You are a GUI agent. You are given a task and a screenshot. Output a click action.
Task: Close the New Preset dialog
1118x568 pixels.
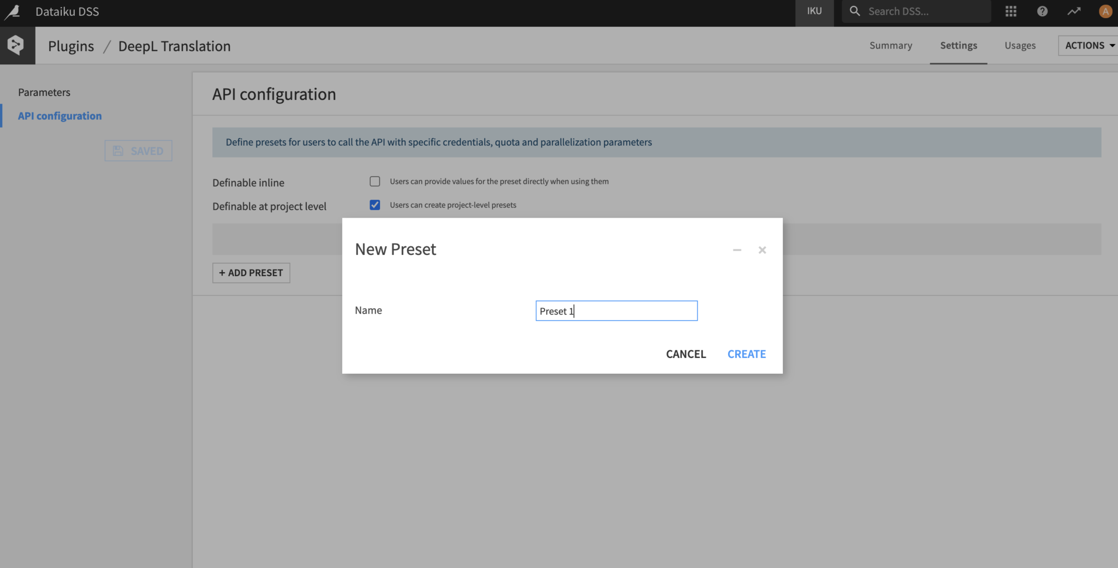762,250
